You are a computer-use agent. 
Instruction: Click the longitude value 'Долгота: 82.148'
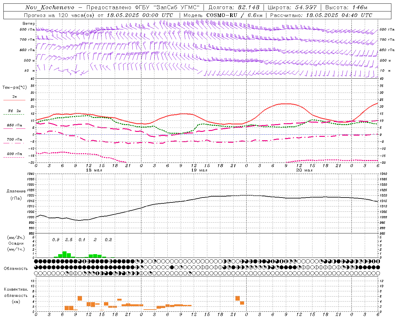(234, 7)
